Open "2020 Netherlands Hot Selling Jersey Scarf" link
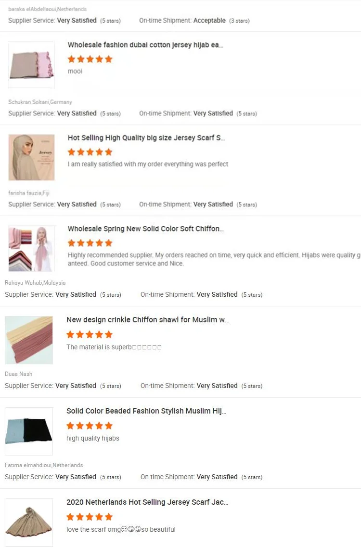The image size is (361, 552). 147,502
